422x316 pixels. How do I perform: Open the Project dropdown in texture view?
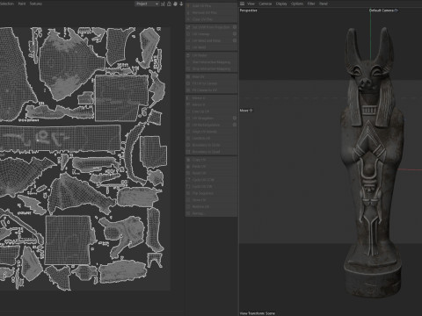(147, 4)
